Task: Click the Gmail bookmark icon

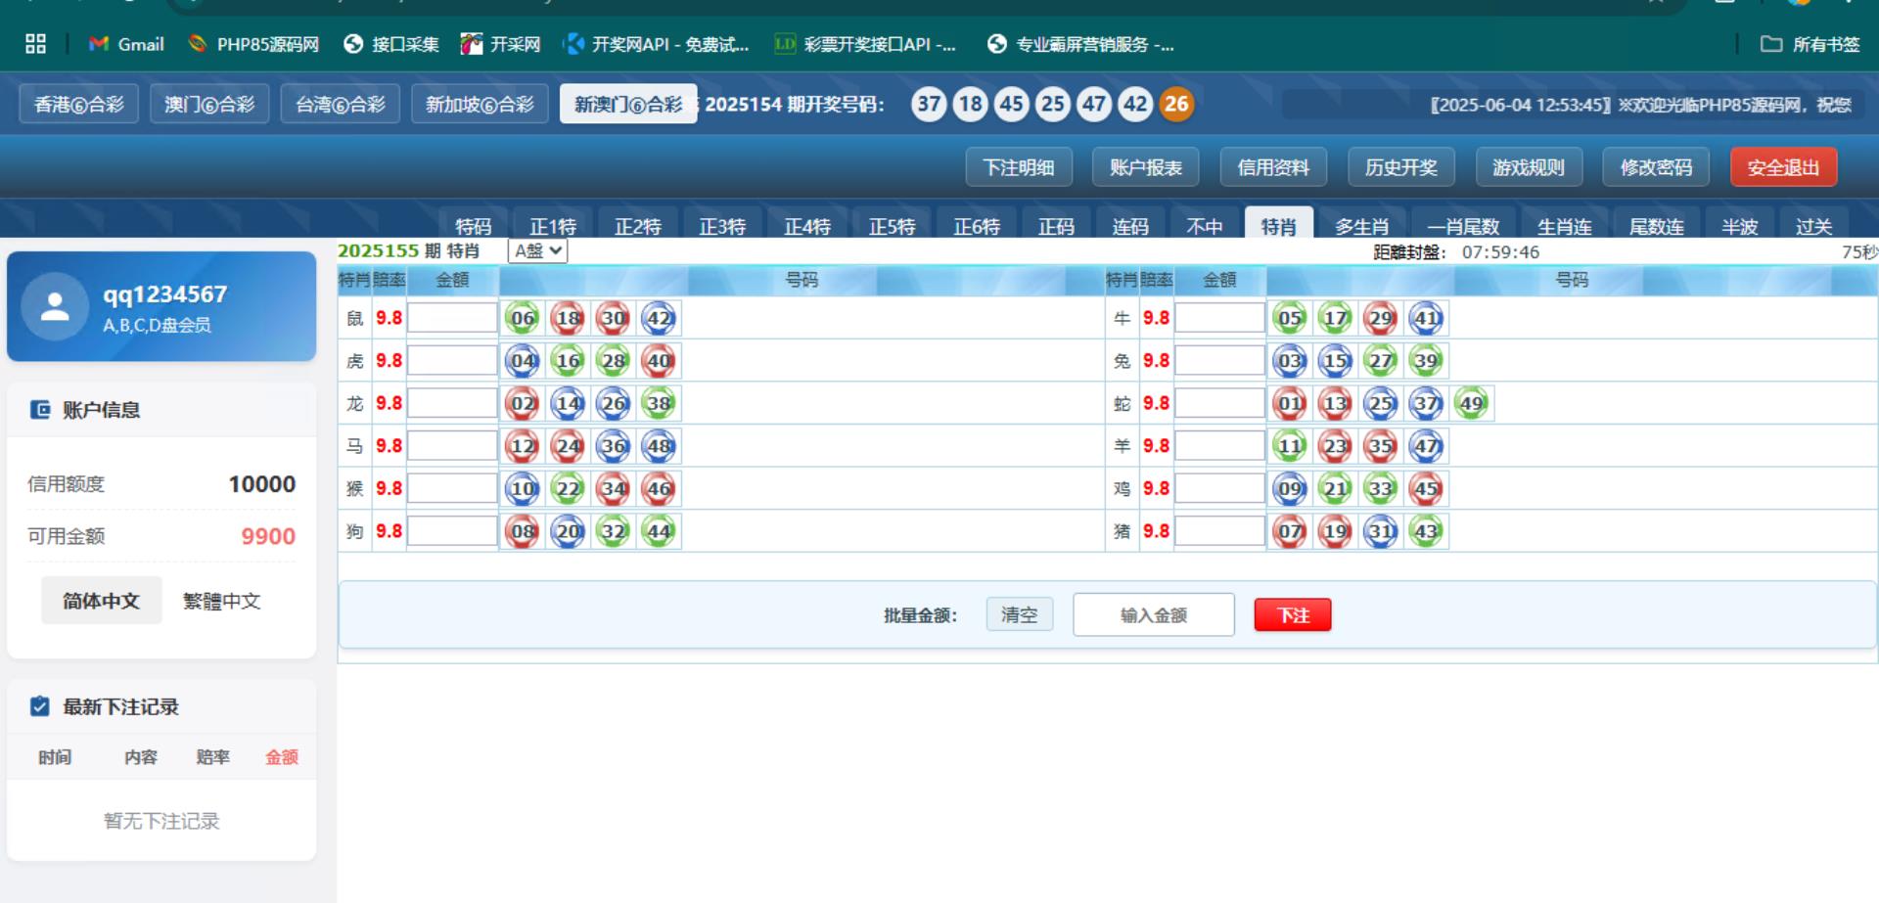Action: 98,44
